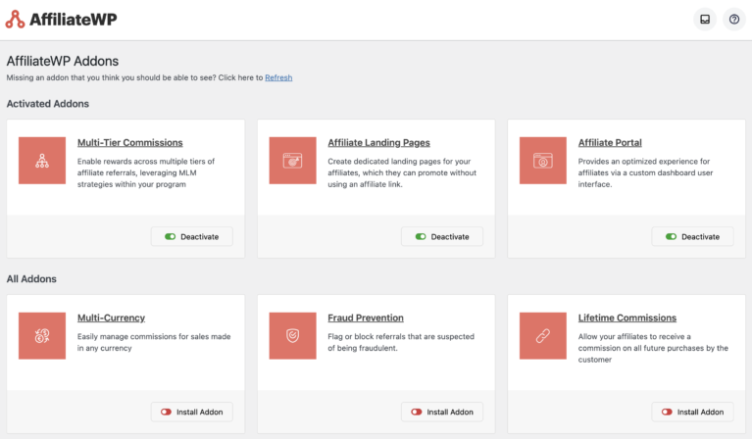The width and height of the screenshot is (752, 439).
Task: Deactivate the Affiliate Portal addon
Action: [x=692, y=237]
